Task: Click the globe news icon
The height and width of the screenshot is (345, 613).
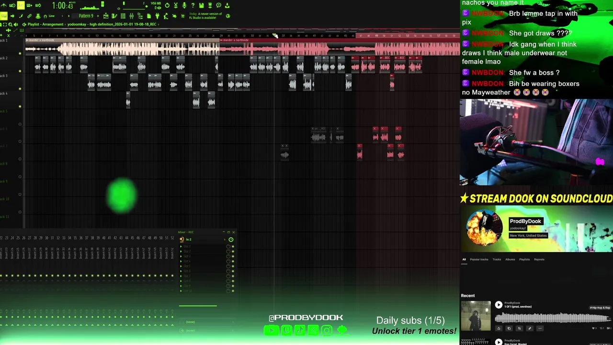Action: [227, 16]
